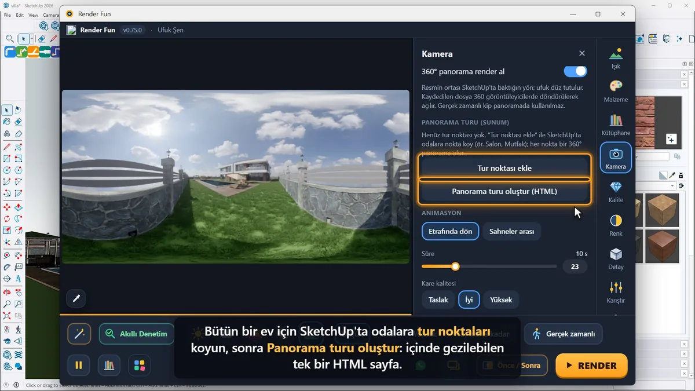The image size is (695, 391).
Task: Click the Süre duration slider handle
Action: (x=455, y=266)
